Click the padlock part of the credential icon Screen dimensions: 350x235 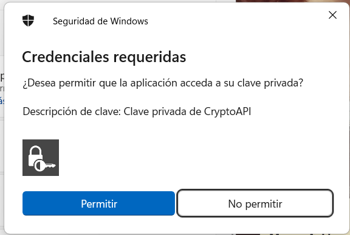[x=35, y=155]
